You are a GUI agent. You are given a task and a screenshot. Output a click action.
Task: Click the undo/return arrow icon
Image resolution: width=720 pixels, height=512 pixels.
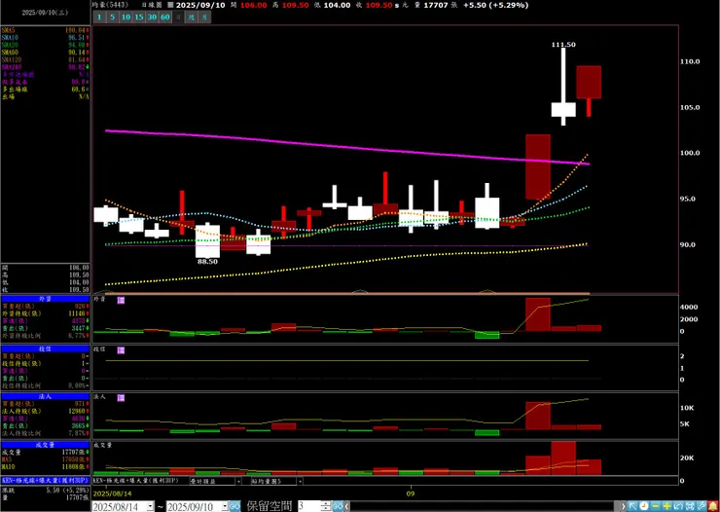678,506
